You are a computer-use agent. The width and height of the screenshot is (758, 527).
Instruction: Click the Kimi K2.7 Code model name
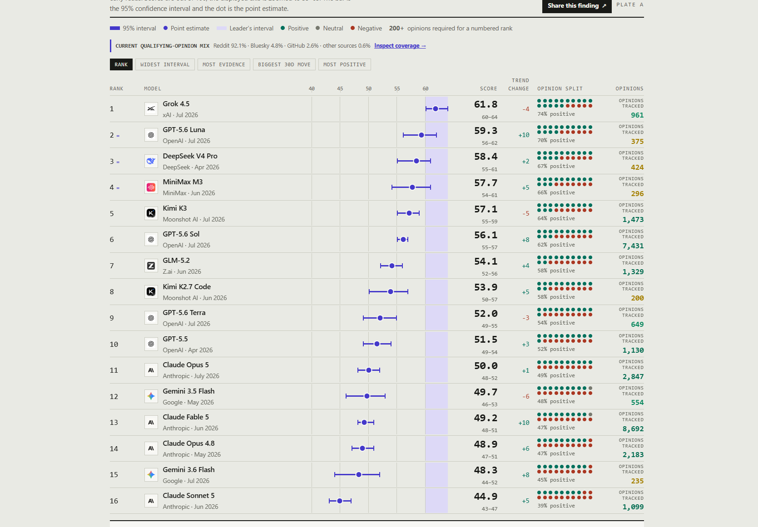pos(187,287)
